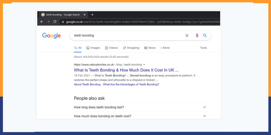Open the More search categories menu
The width and height of the screenshot is (271, 135).
165,48
